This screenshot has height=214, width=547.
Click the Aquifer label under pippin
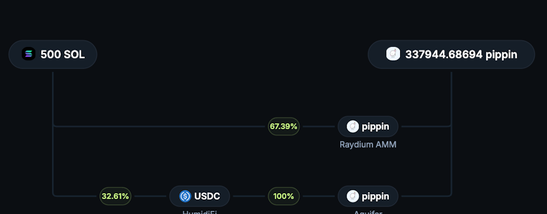tap(368, 211)
